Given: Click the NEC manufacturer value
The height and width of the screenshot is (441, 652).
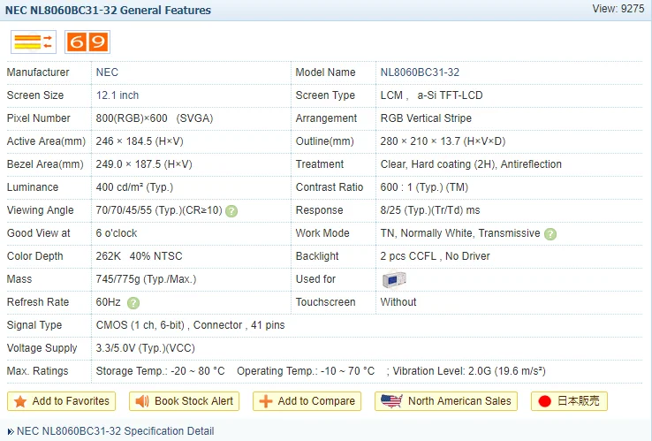Looking at the screenshot, I should 107,72.
